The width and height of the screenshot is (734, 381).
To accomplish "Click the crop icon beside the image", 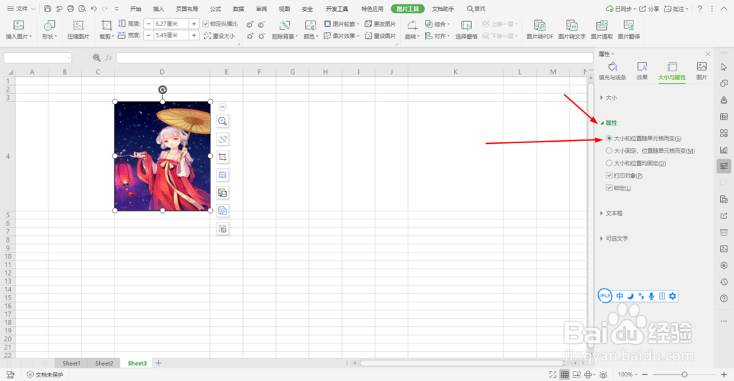I will [x=222, y=157].
